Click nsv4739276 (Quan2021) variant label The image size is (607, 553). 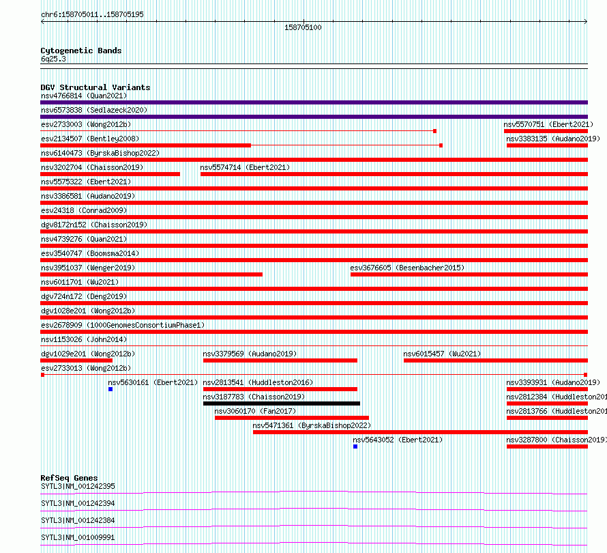click(x=84, y=239)
